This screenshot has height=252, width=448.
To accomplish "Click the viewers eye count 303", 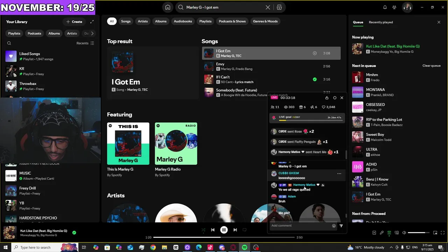I will pos(289,107).
